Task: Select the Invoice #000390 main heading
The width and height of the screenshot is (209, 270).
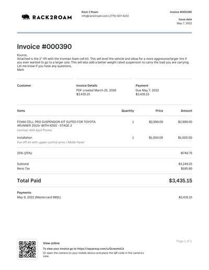Action: [44, 46]
